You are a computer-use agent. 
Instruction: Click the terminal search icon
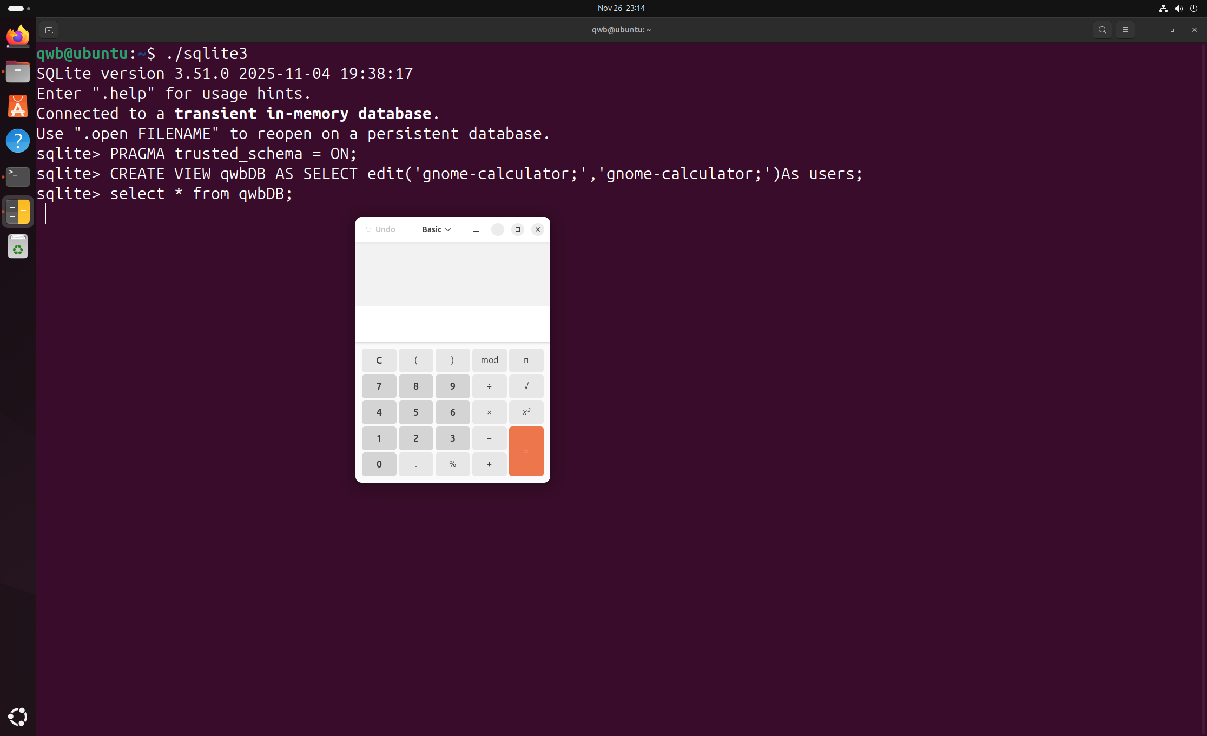click(1102, 30)
